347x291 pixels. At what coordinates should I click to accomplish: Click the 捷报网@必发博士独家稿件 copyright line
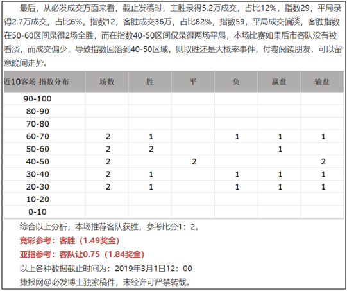point(105,282)
